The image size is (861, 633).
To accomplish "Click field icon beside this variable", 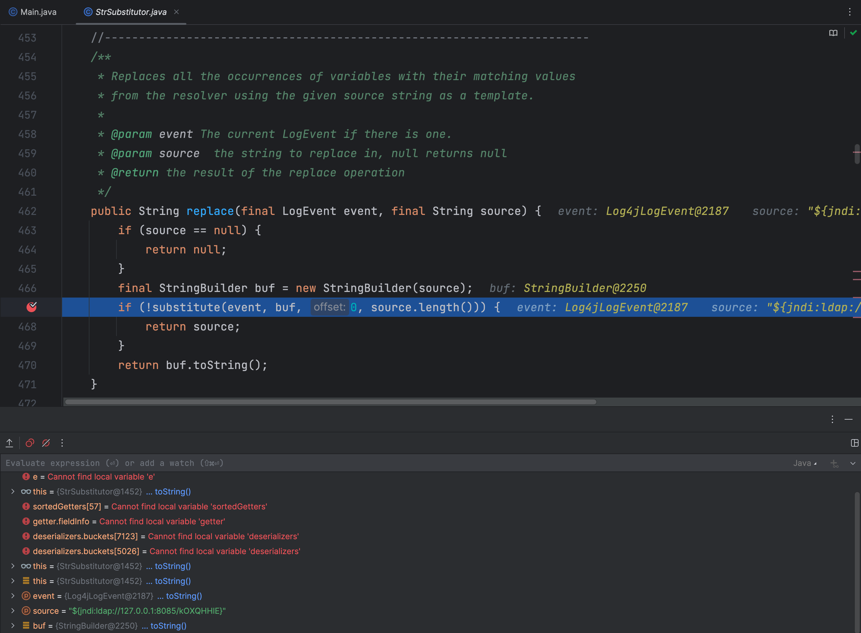I will [26, 581].
